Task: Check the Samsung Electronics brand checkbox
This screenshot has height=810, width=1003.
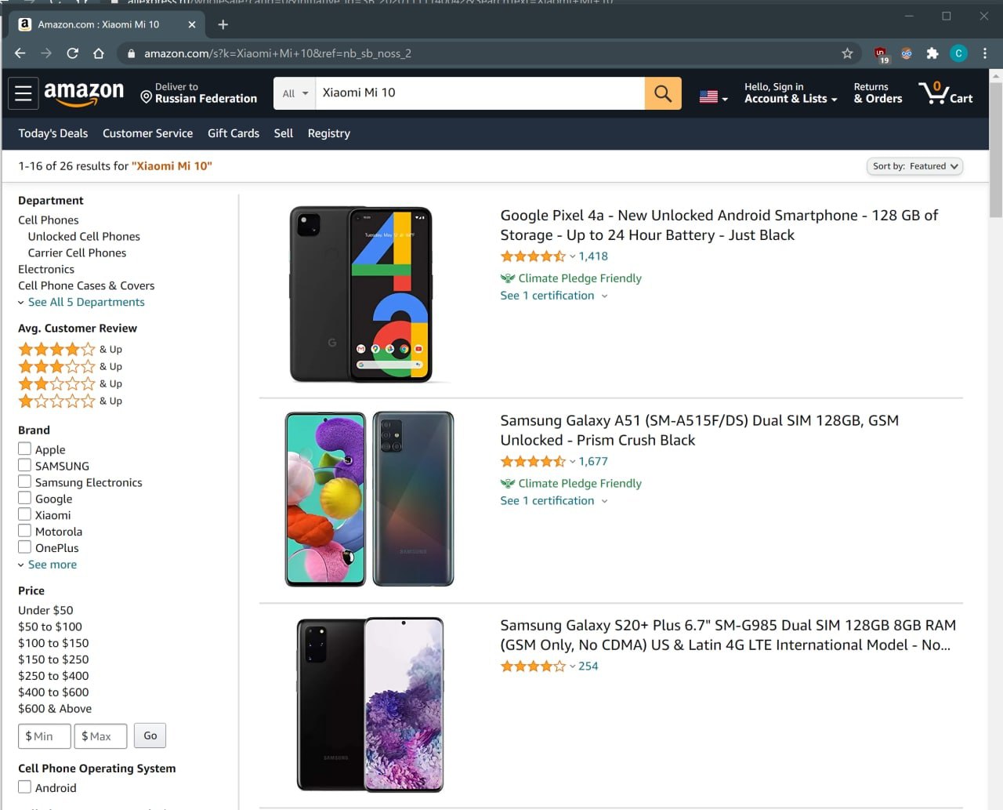Action: point(25,481)
